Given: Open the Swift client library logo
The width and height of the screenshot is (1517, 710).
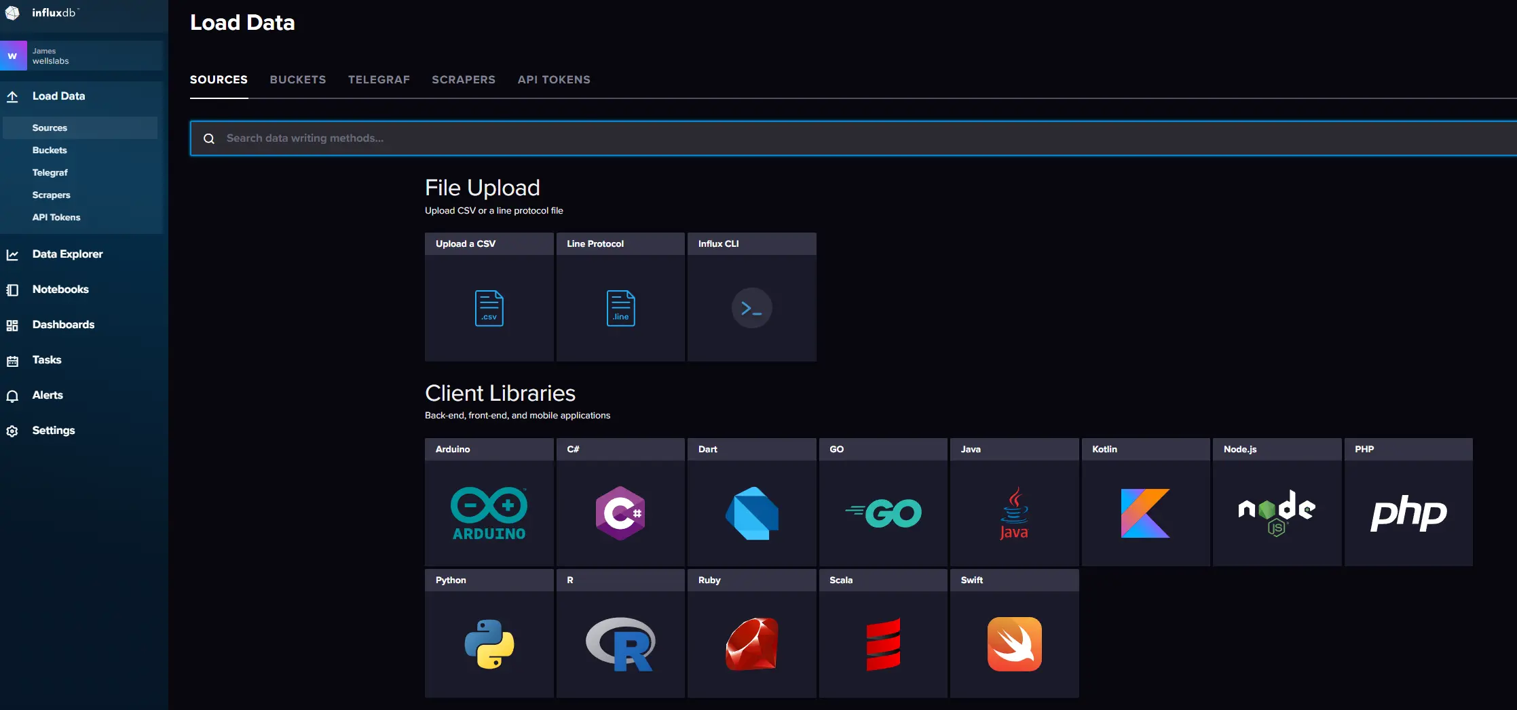Looking at the screenshot, I should (x=1015, y=644).
